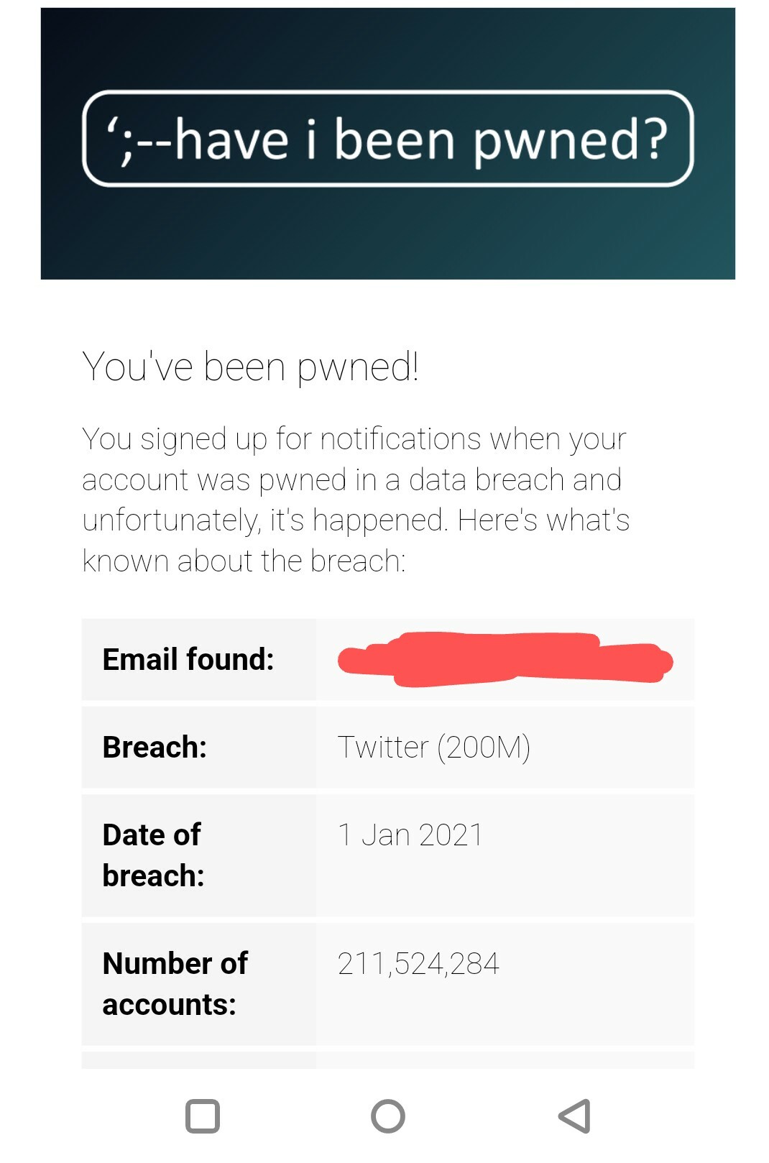The image size is (769, 1163).
Task: Tap the 'Breach:' row label
Action: (155, 747)
